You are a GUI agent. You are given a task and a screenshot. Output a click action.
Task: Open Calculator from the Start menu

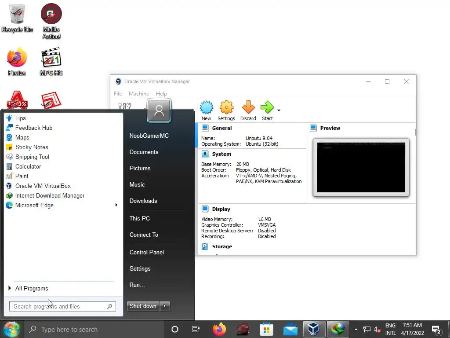click(x=62, y=167)
